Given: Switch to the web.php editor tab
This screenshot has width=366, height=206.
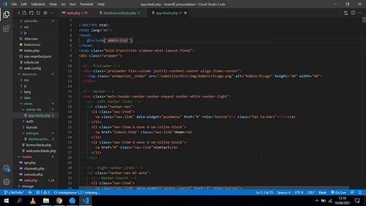Looking at the screenshot, I should pyautogui.click(x=75, y=13).
